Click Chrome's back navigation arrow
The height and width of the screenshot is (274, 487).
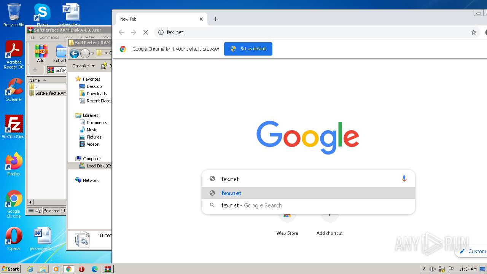pyautogui.click(x=121, y=33)
